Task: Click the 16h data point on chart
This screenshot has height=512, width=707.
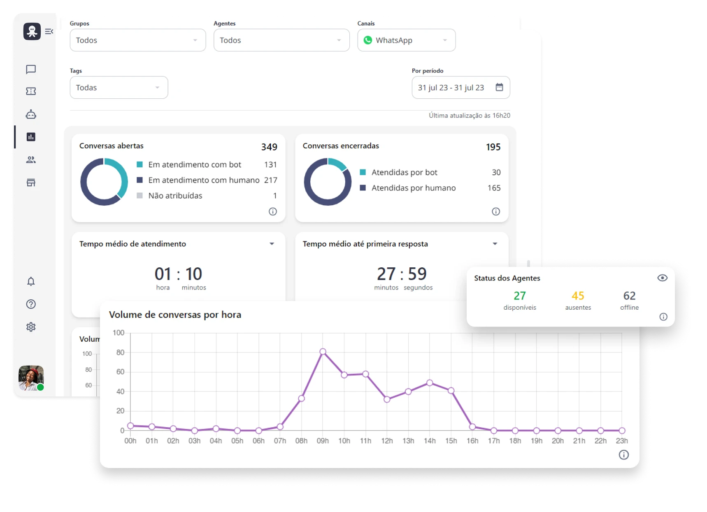Action: 472,427
